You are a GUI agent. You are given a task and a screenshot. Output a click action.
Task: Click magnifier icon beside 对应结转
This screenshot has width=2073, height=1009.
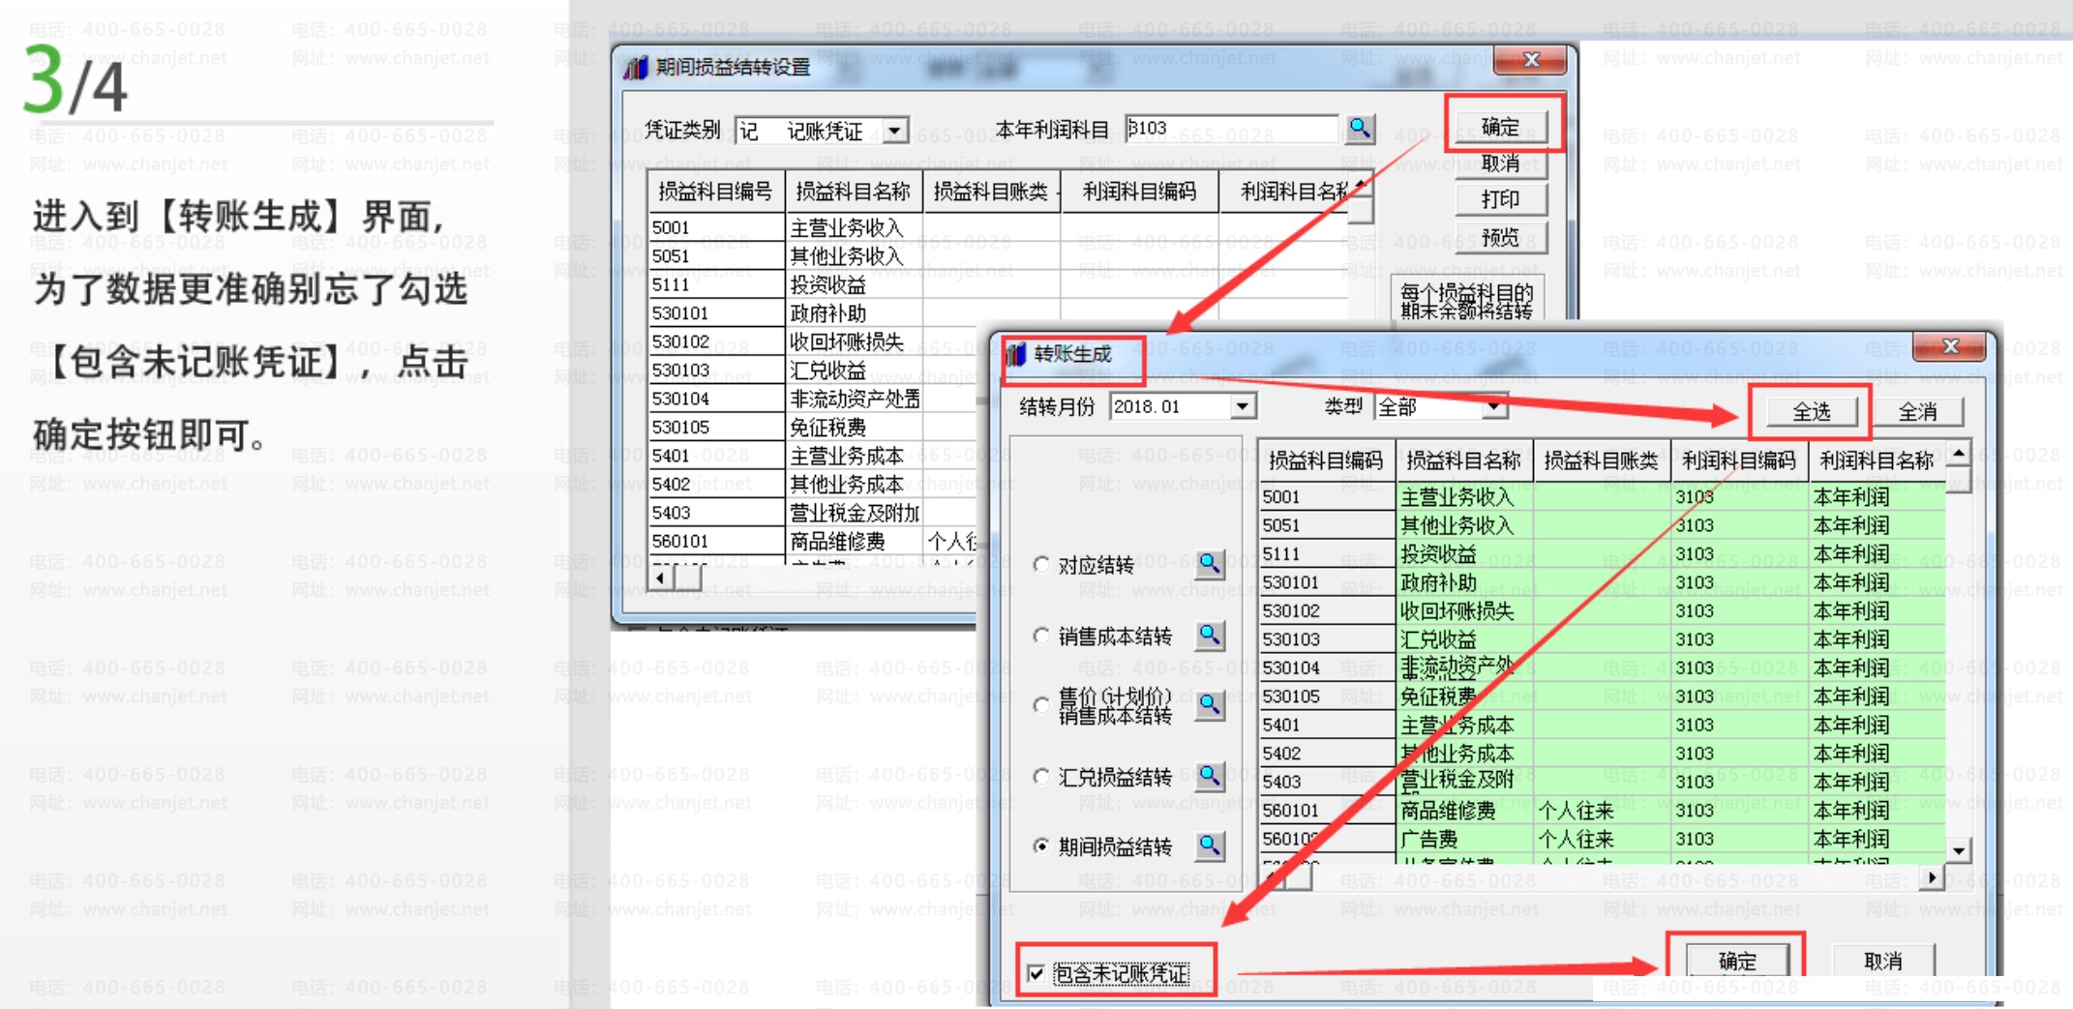(x=1210, y=564)
